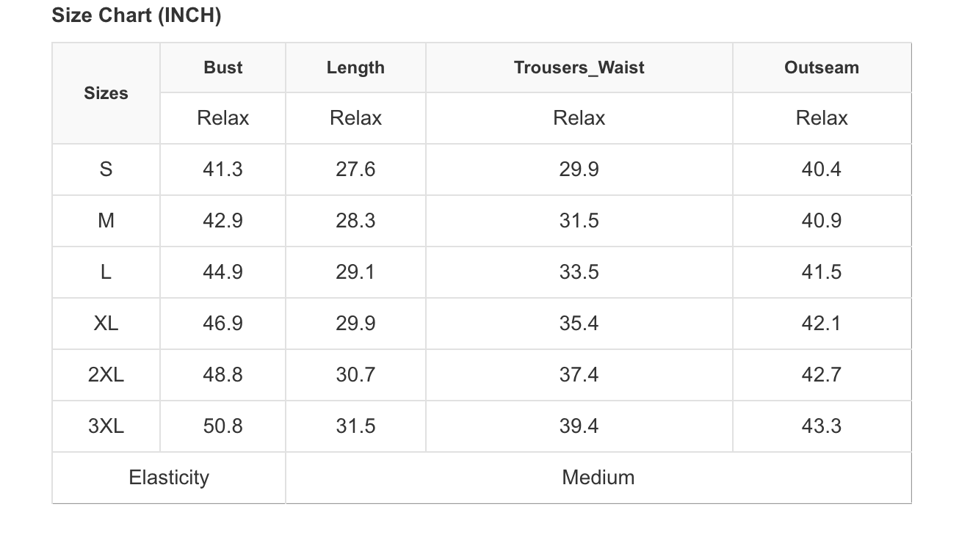Image resolution: width=959 pixels, height=540 pixels.
Task: Click the Trousers_Waist column header
Action: [579, 67]
